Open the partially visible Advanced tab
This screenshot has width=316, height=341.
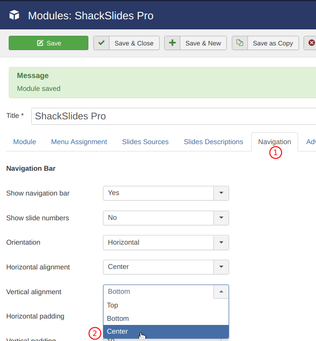pyautogui.click(x=311, y=142)
